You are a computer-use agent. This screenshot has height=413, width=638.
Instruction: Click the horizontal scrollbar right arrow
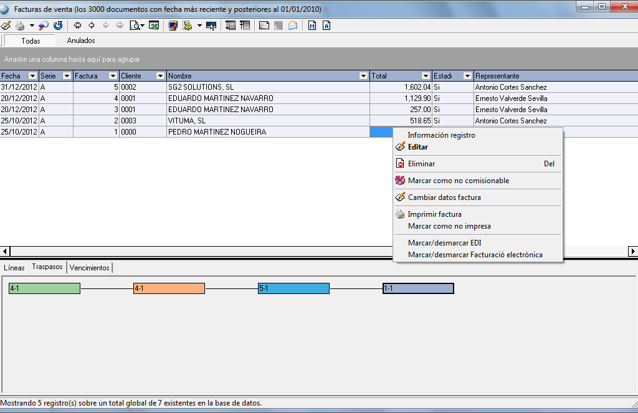coord(633,251)
